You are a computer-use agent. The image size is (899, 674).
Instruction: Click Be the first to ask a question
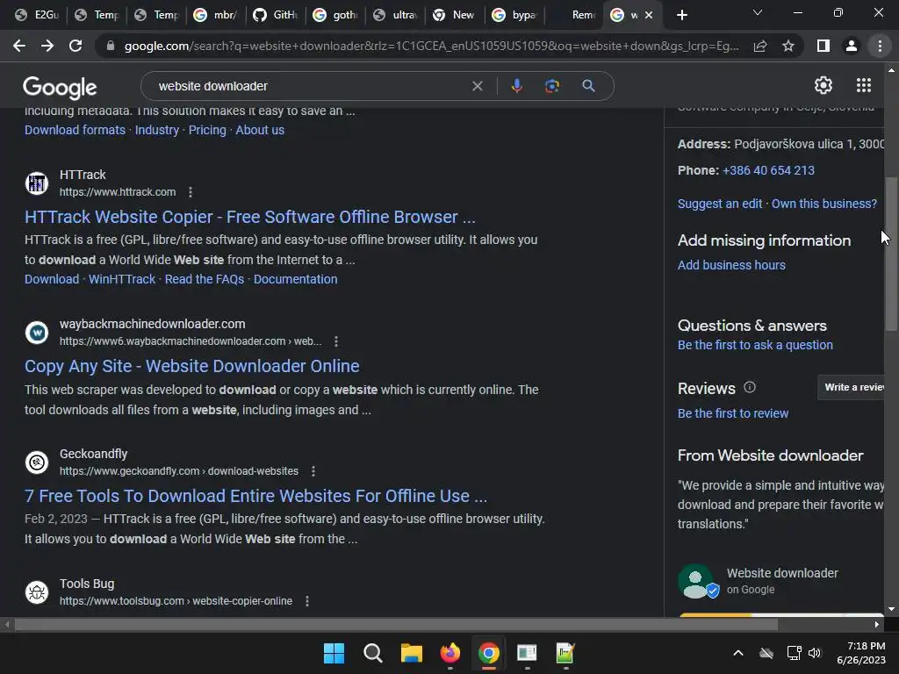pyautogui.click(x=755, y=345)
